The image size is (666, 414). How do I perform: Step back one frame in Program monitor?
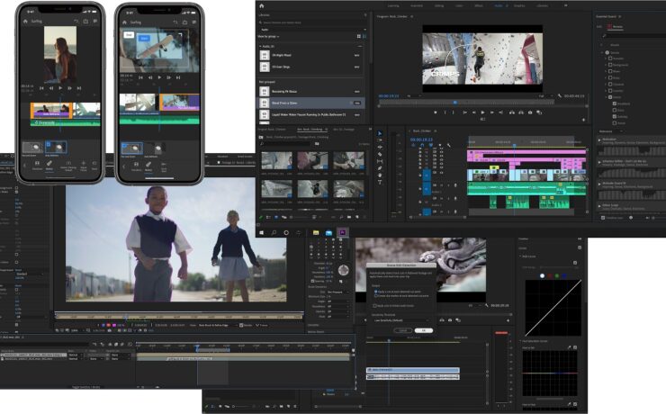(473, 112)
